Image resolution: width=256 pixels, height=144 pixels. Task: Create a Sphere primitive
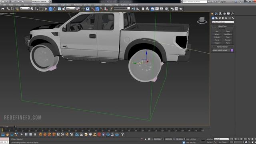217,34
